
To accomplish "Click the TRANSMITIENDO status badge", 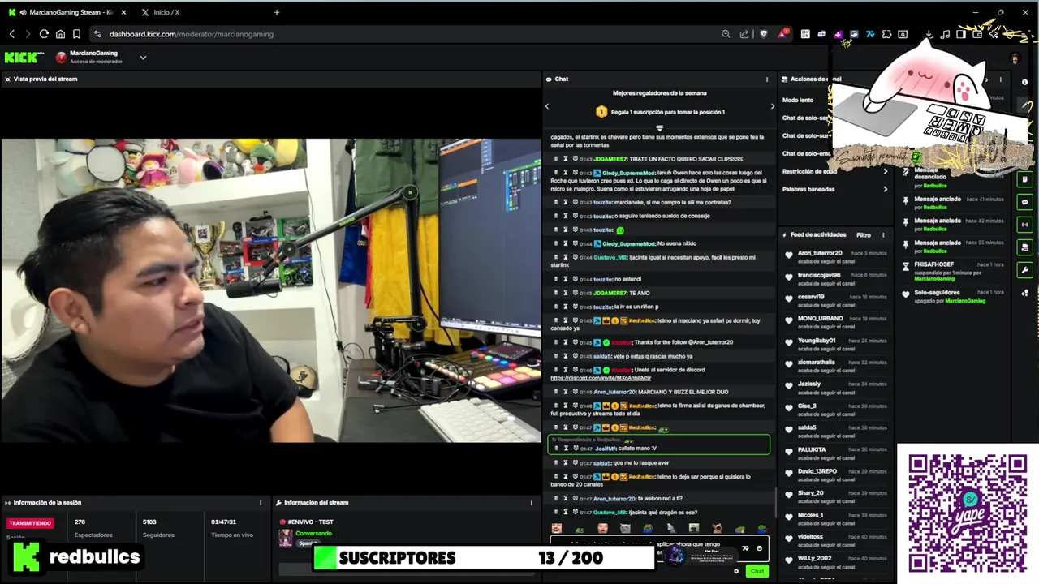I will click(30, 523).
